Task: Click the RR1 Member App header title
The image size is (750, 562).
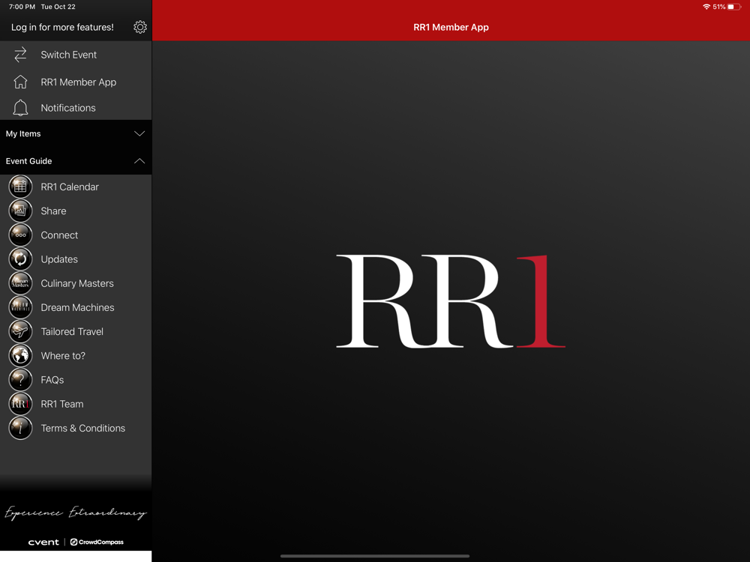Action: point(451,27)
